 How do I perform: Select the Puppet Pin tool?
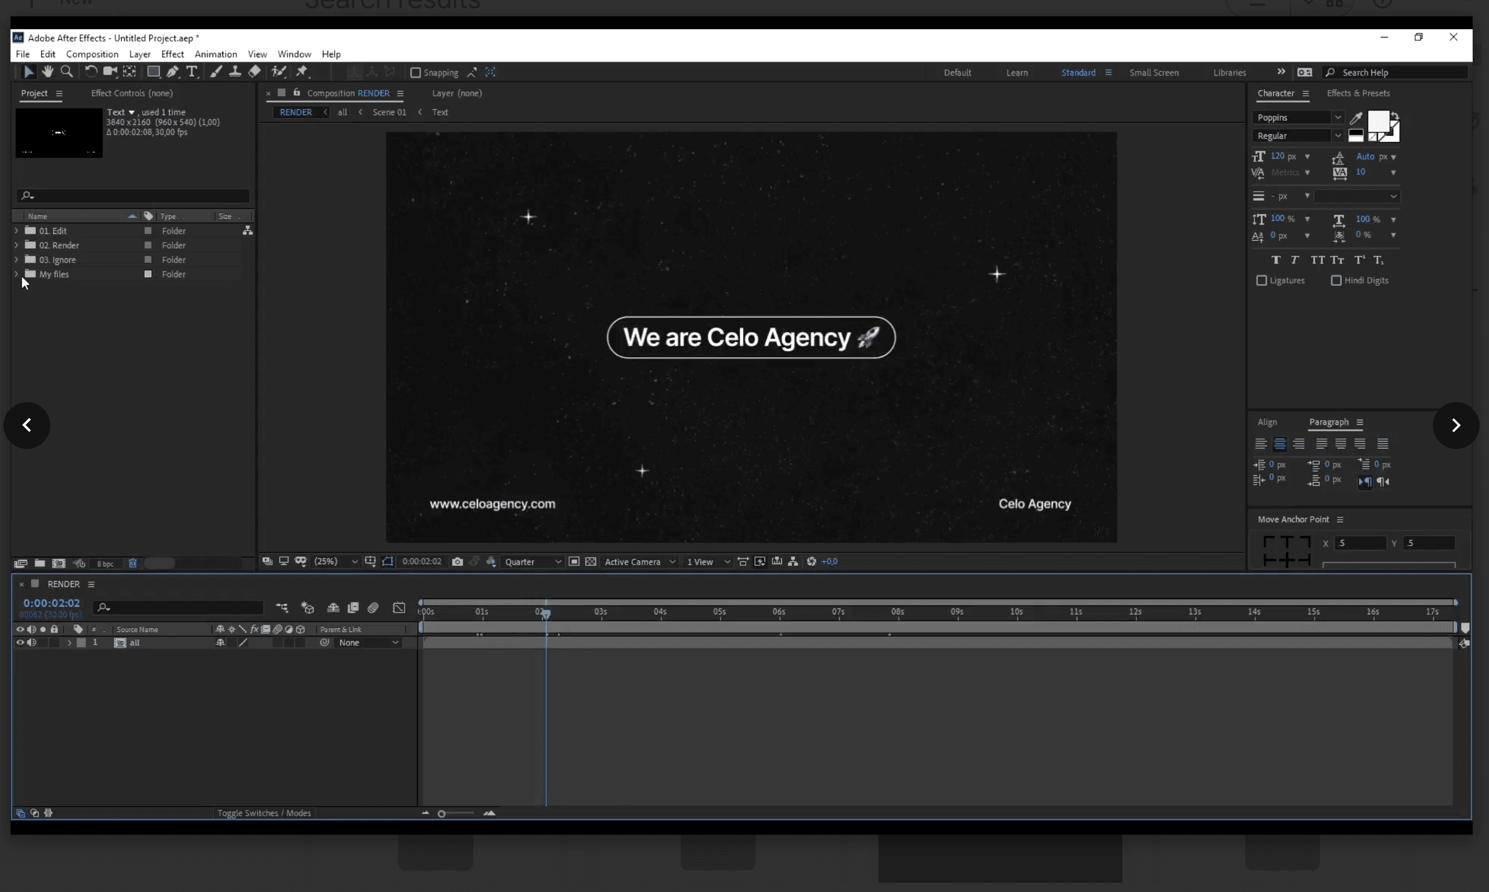(x=302, y=71)
